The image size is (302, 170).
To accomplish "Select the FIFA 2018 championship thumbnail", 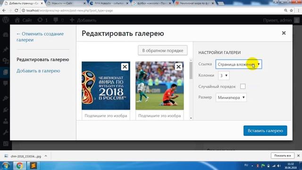I will coord(106,86).
